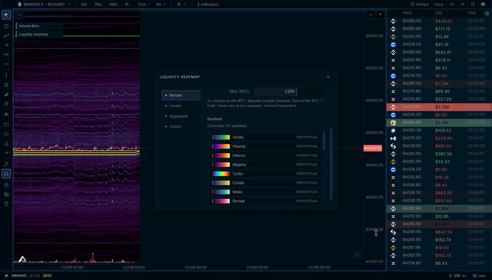Collapse chart pane with corner arrow button
492x280 pixels.
tap(371, 14)
